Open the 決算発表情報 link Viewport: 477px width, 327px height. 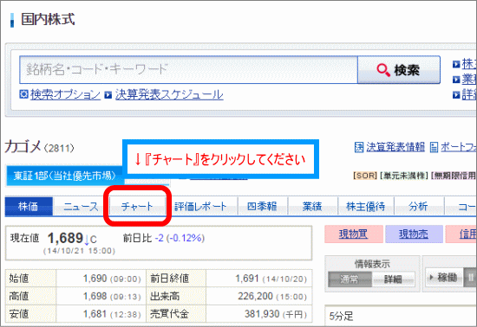coord(395,147)
